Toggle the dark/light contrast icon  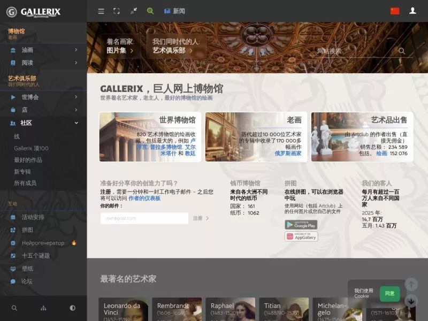(72, 308)
